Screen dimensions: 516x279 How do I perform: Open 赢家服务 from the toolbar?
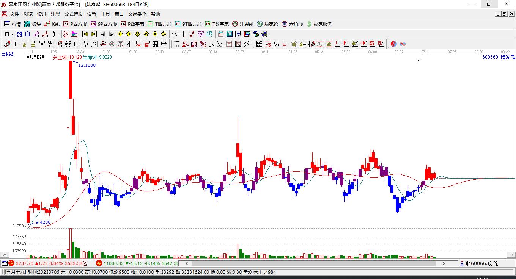(319, 24)
